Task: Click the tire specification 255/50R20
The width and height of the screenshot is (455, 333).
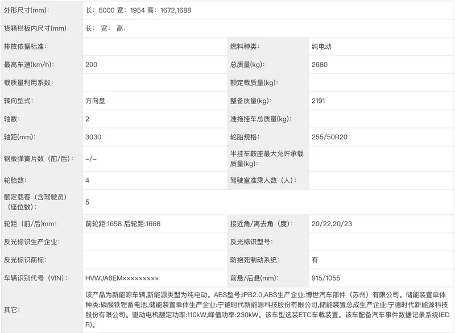Action: click(329, 137)
